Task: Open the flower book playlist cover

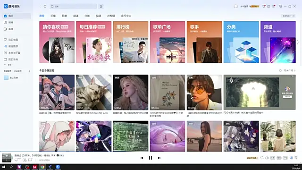Action: point(168,93)
